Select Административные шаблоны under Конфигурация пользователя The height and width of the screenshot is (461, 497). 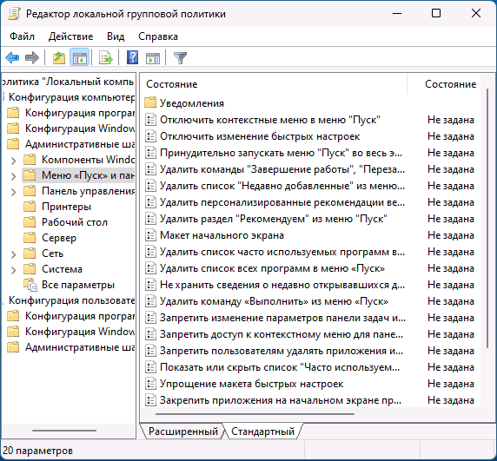click(80, 347)
